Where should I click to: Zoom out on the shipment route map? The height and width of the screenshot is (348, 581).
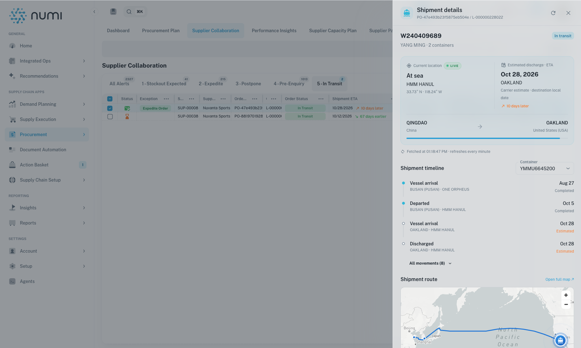coord(566,304)
